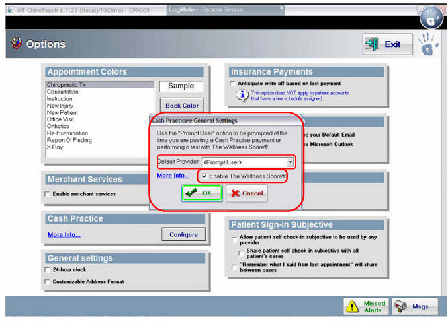Select Consultation in appointment list

(x=100, y=92)
